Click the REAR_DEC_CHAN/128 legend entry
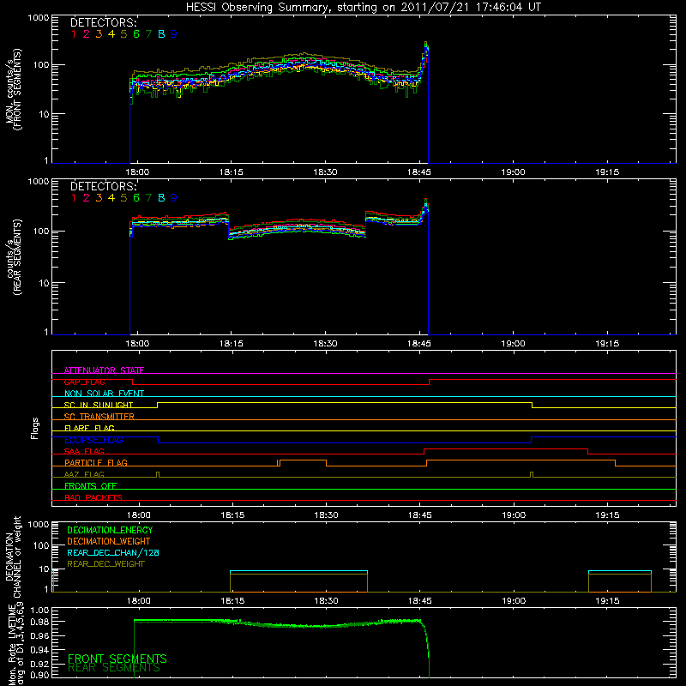This screenshot has height=686, width=686. click(113, 553)
